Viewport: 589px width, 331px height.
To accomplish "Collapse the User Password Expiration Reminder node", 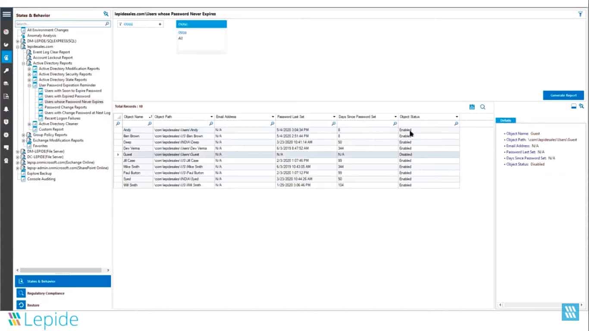I will click(29, 85).
